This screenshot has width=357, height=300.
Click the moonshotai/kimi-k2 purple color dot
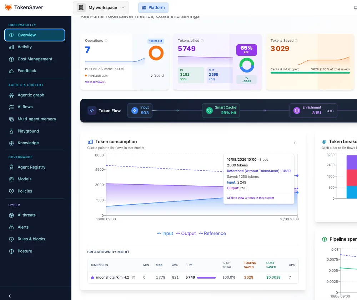(92, 277)
